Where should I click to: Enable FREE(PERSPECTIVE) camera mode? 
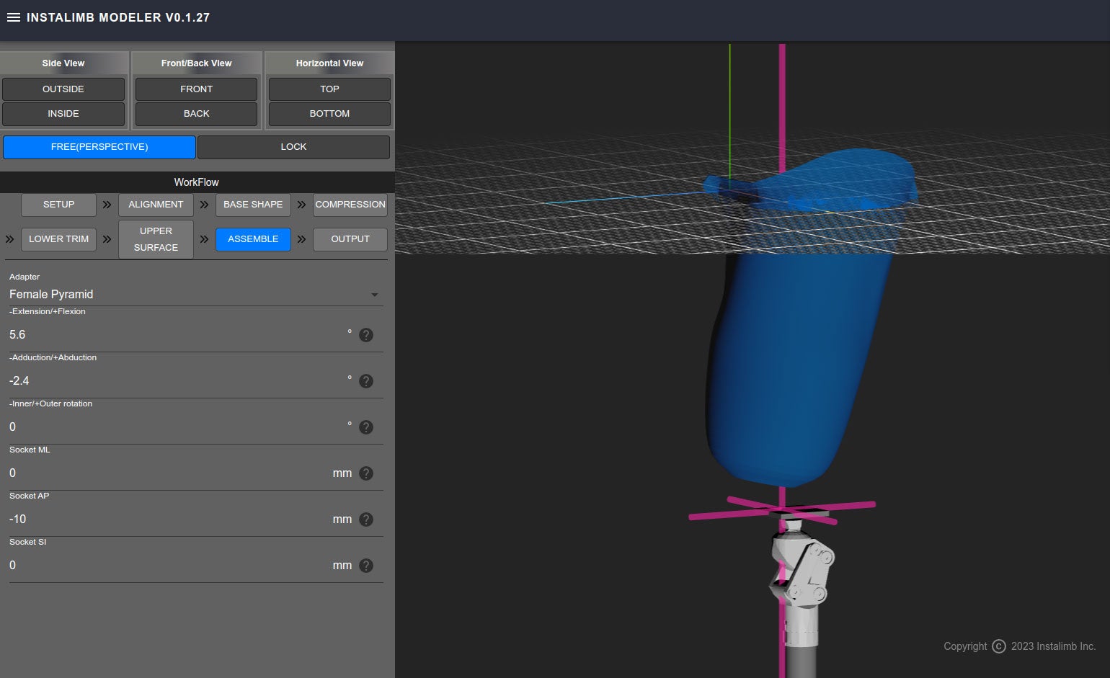pyautogui.click(x=99, y=147)
